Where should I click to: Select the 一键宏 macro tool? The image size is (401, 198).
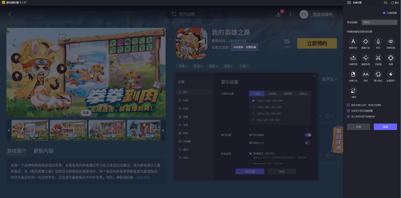[x=353, y=91]
